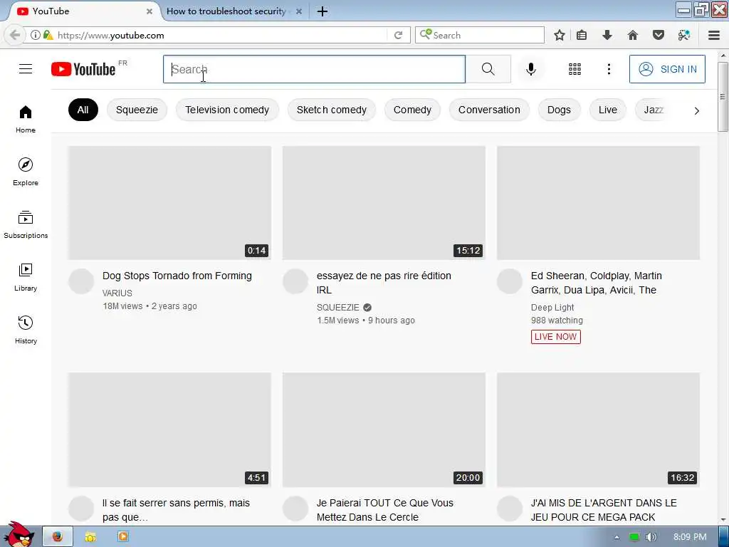Click the Firefox taskbar icon
This screenshot has height=547, width=729.
58,537
